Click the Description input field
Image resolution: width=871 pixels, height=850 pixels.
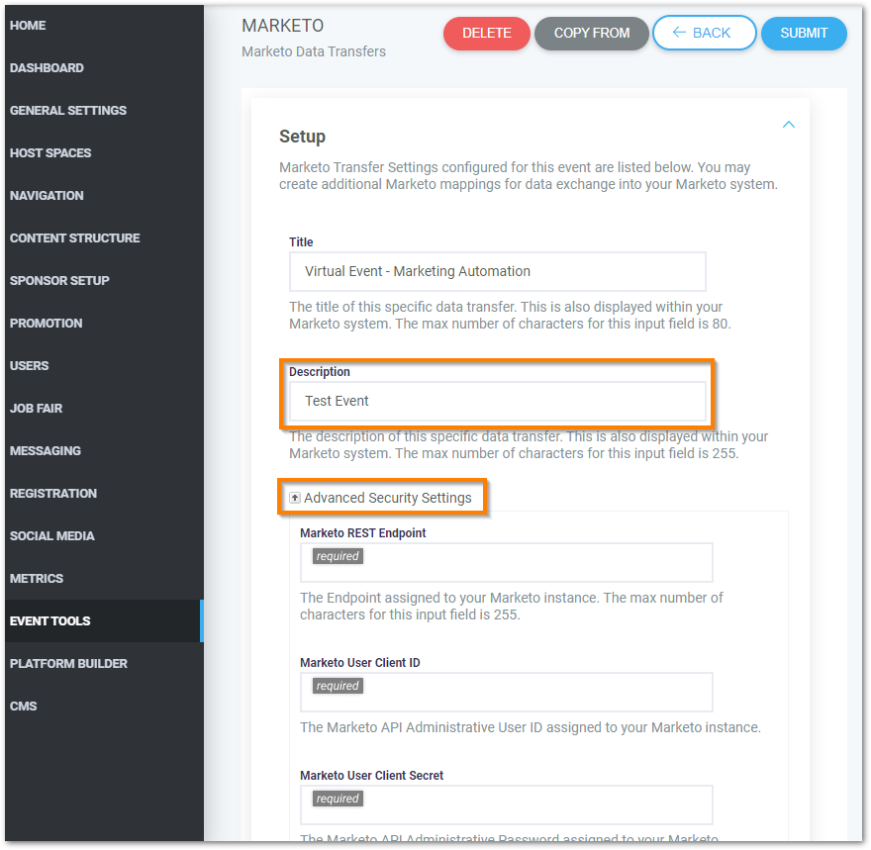(497, 401)
